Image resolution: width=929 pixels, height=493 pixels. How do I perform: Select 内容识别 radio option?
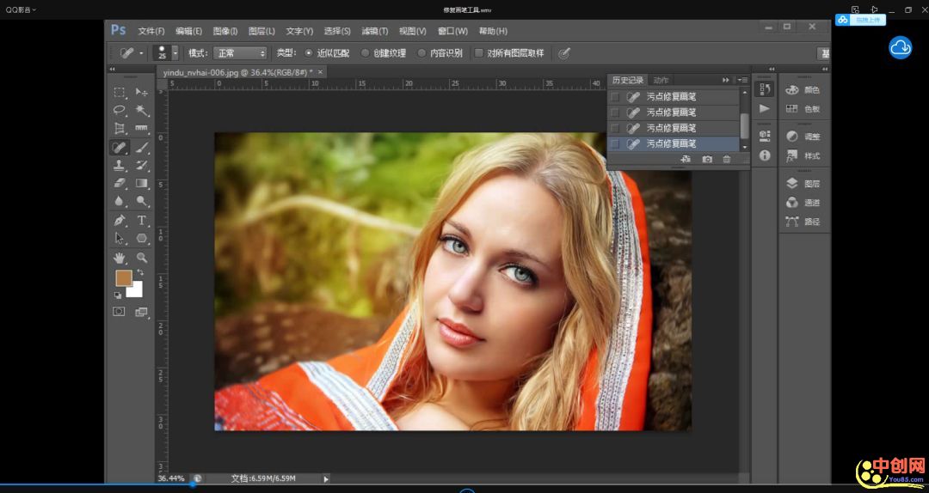pyautogui.click(x=422, y=53)
